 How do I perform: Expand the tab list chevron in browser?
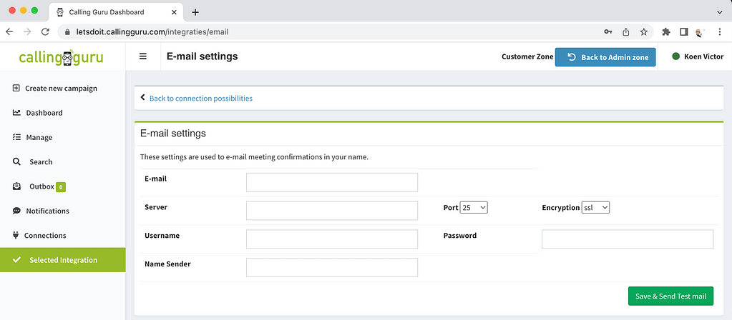[x=719, y=12]
